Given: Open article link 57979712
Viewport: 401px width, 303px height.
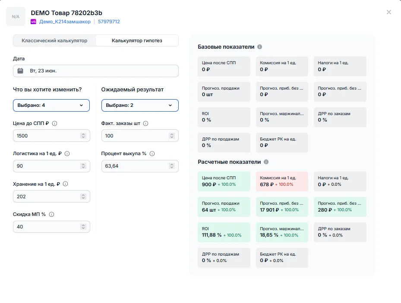Looking at the screenshot, I should point(109,22).
